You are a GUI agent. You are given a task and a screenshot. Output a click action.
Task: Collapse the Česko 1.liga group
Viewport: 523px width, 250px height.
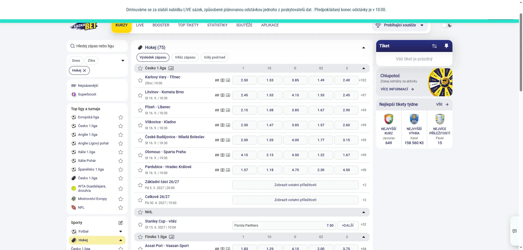(x=363, y=68)
